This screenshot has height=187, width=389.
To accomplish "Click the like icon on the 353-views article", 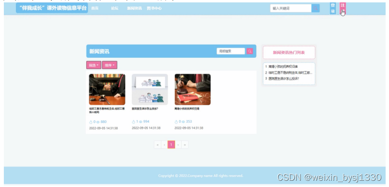I will [176, 122].
